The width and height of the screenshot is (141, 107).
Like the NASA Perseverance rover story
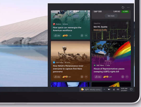point(57,77)
